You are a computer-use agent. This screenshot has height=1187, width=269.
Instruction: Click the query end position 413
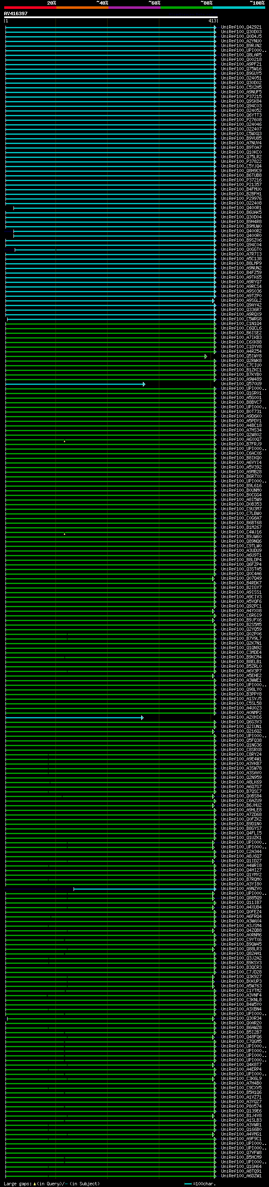(212, 21)
